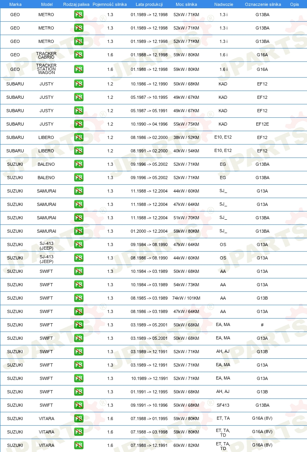Click the 55kW / 75KM power cell
The image size is (307, 452).
186,124
